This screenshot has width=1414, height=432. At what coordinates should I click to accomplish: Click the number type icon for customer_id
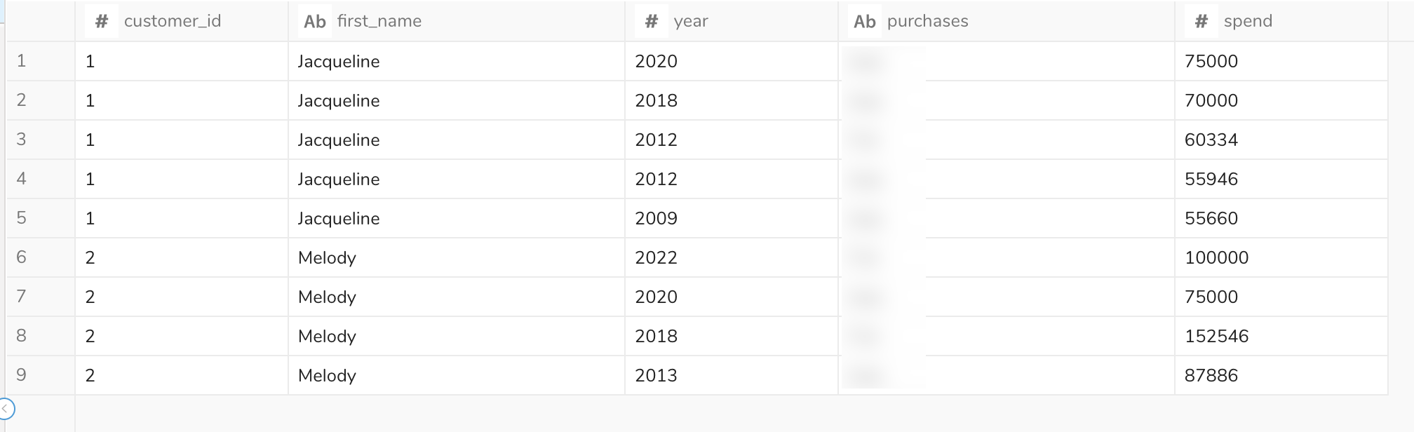[x=102, y=22]
